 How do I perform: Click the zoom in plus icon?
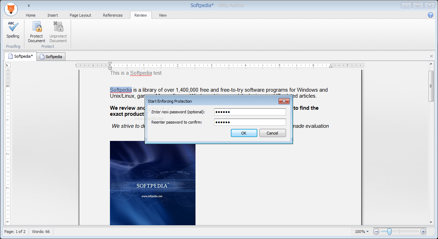423,232
